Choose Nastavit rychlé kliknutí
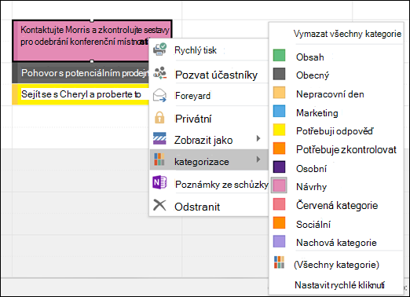 pos(339,284)
